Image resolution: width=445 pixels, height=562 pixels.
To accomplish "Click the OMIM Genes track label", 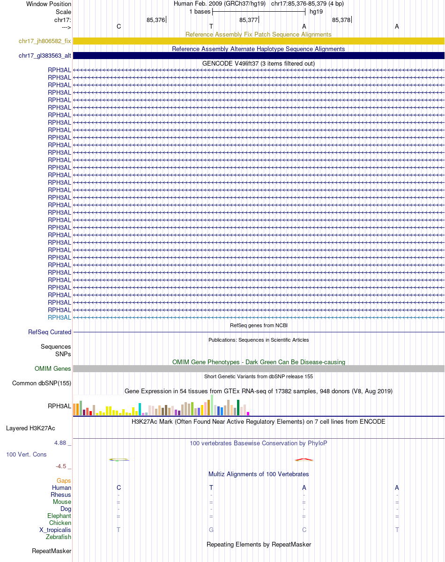I will [52, 369].
